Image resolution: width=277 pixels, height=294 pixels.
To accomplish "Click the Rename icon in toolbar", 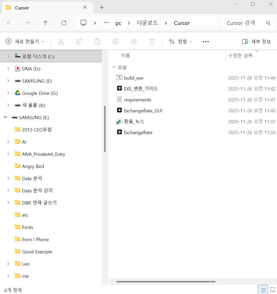I will pos(116,41).
